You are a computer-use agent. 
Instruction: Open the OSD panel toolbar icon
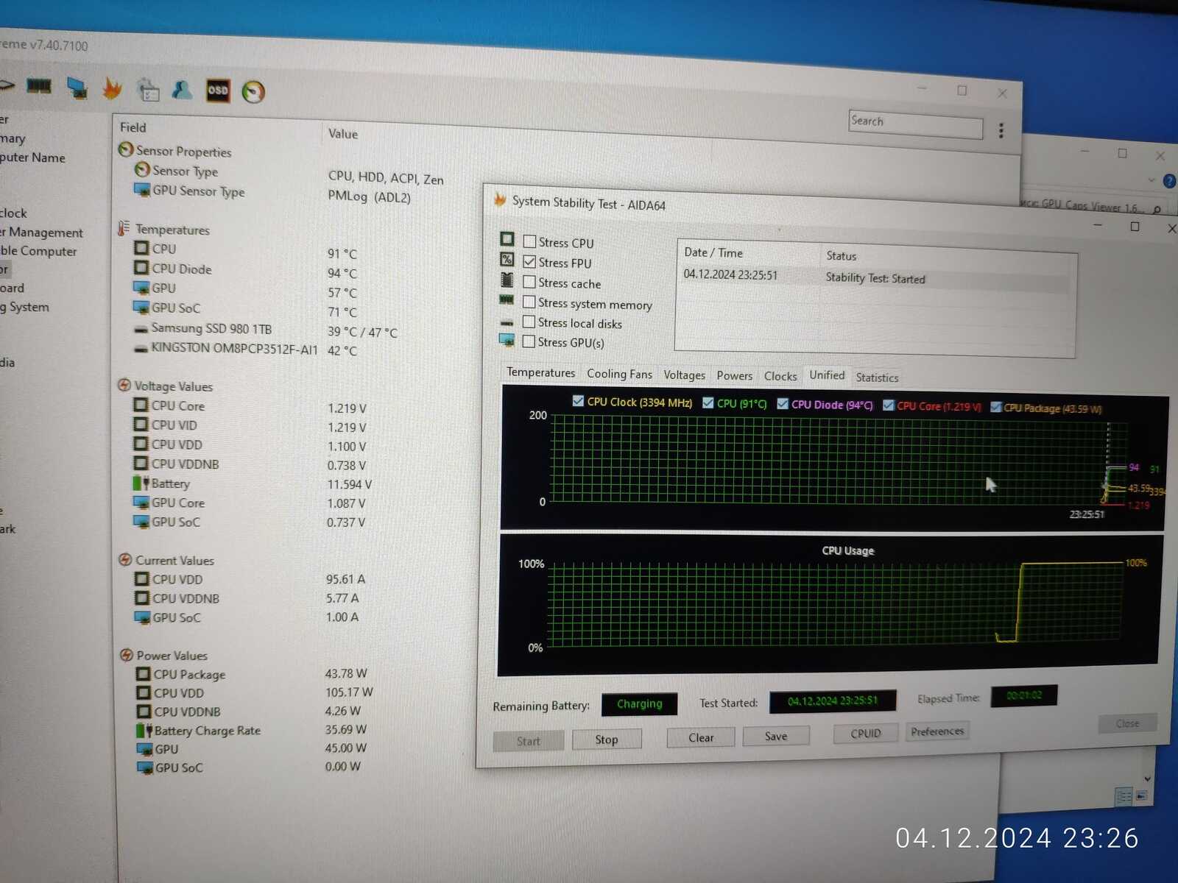[218, 91]
